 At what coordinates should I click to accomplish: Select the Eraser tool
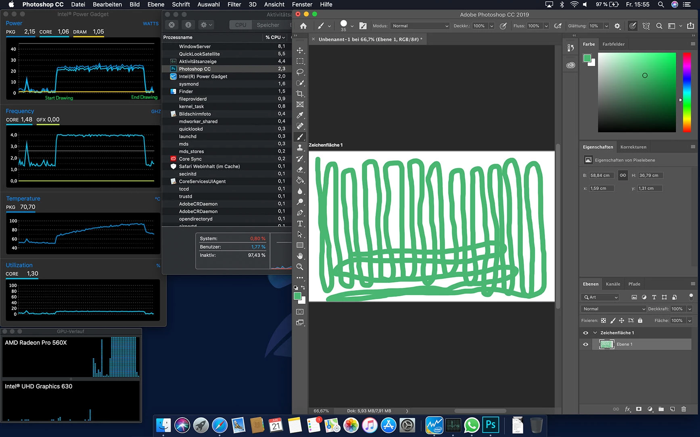point(300,170)
